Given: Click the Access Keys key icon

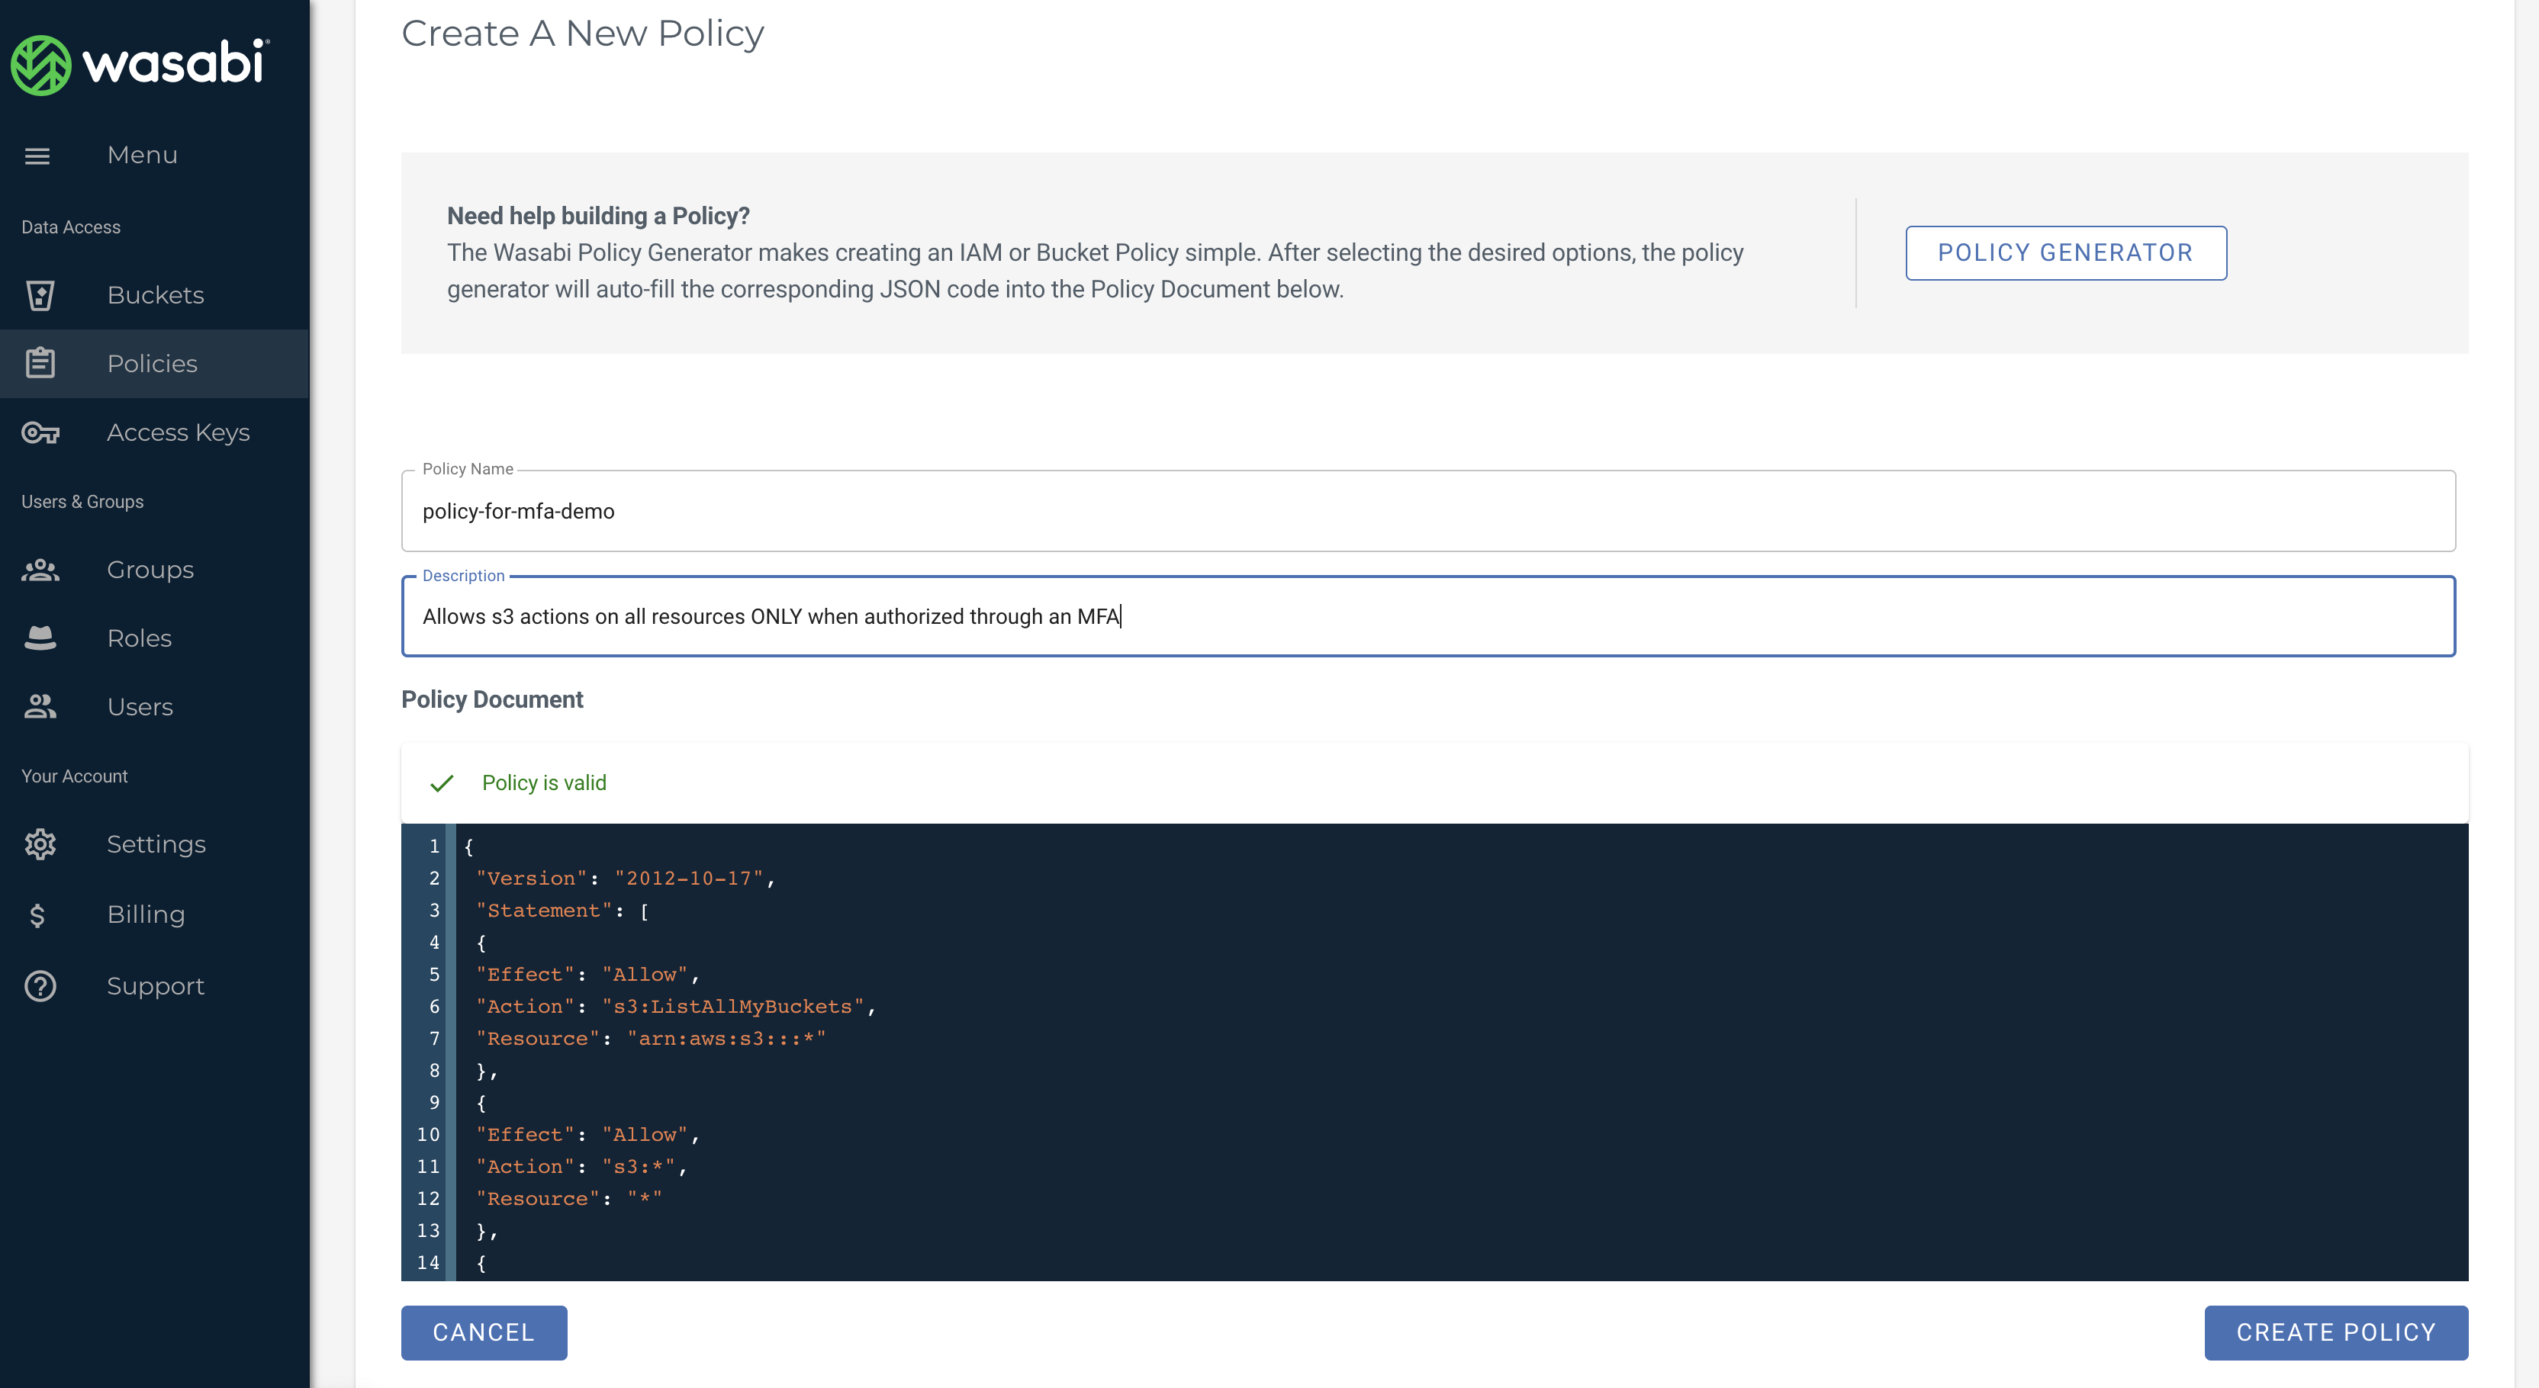Looking at the screenshot, I should pos(40,432).
